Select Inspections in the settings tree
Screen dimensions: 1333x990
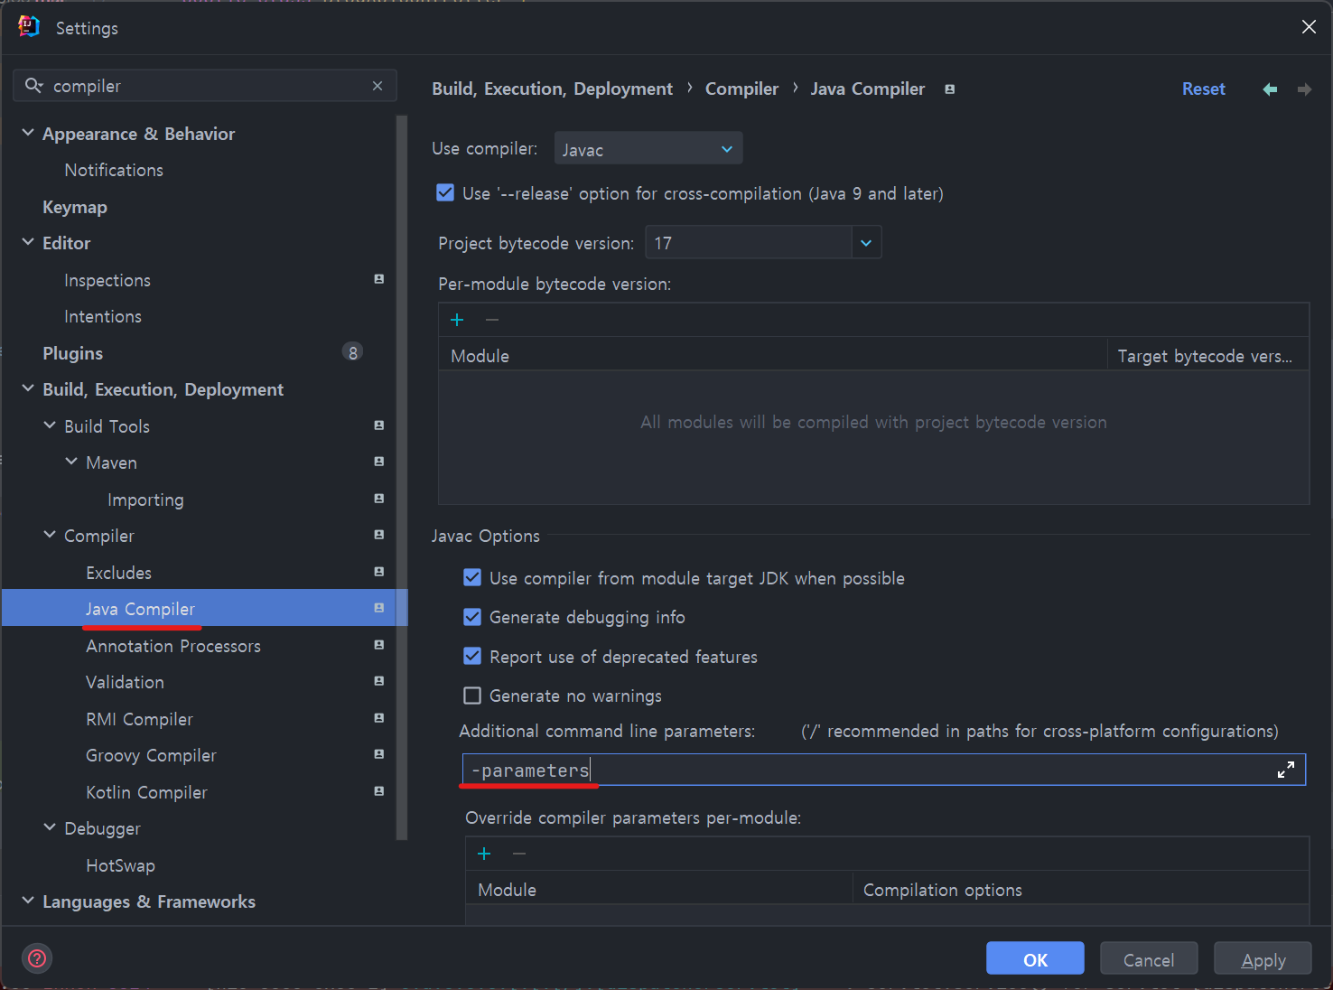pos(107,280)
